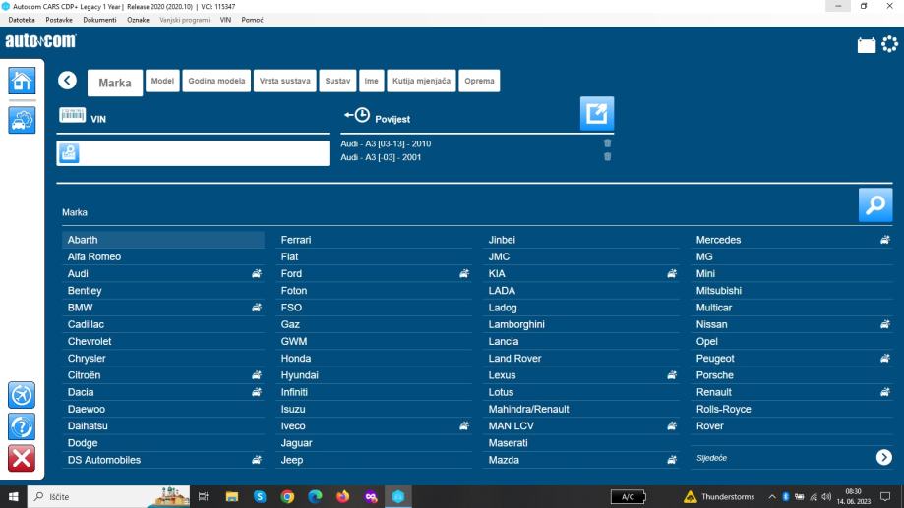
Task: Click the A/C battery indicator in taskbar
Action: pyautogui.click(x=628, y=496)
